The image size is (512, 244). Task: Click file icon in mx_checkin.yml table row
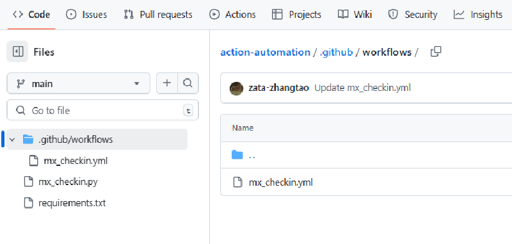[x=237, y=182]
